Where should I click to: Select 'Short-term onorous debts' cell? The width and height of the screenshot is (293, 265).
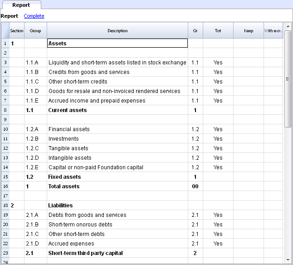coord(117,225)
